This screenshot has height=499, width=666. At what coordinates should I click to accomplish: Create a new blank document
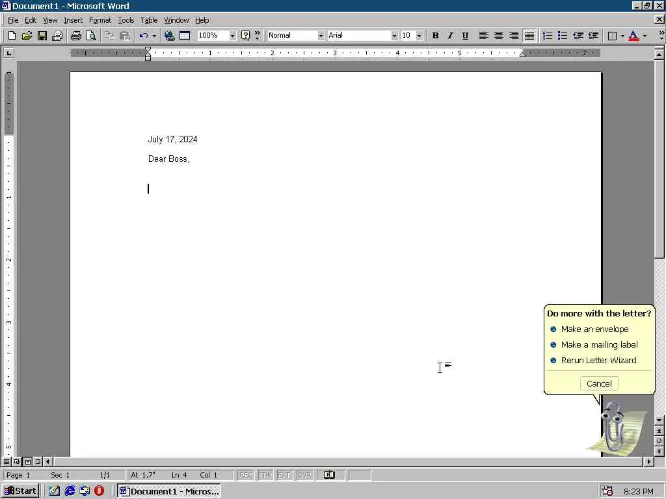click(12, 36)
